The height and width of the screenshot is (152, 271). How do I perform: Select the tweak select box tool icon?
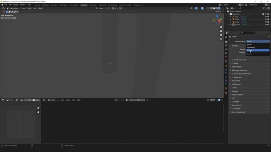click(3, 12)
